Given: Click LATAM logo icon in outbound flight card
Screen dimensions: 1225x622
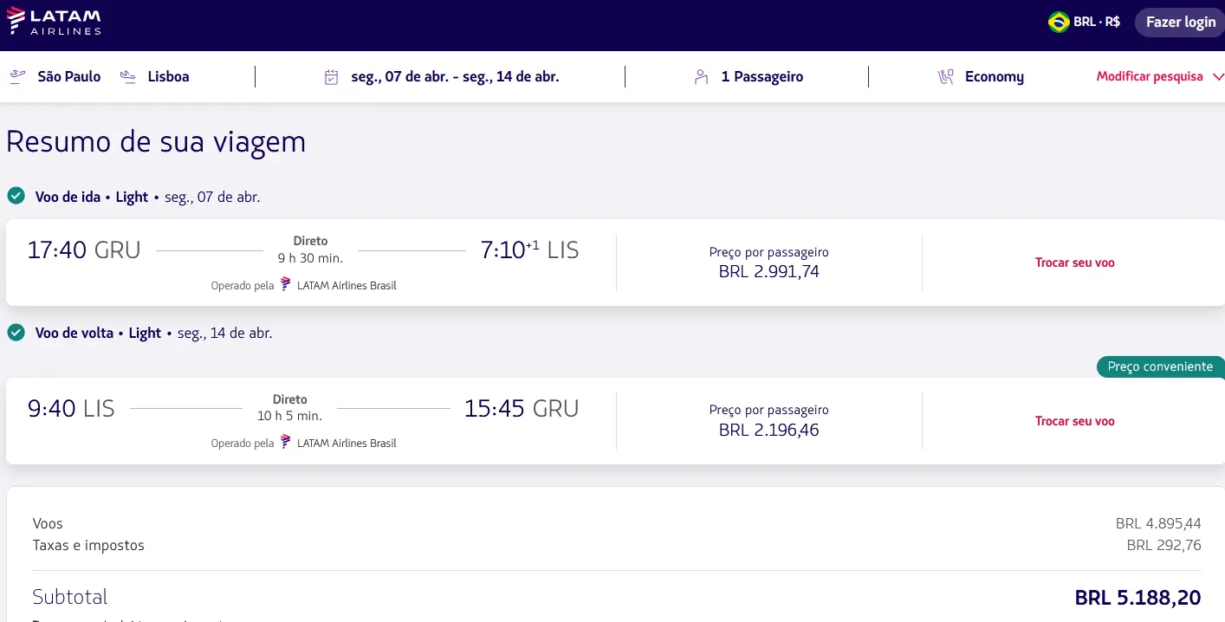Looking at the screenshot, I should point(286,284).
